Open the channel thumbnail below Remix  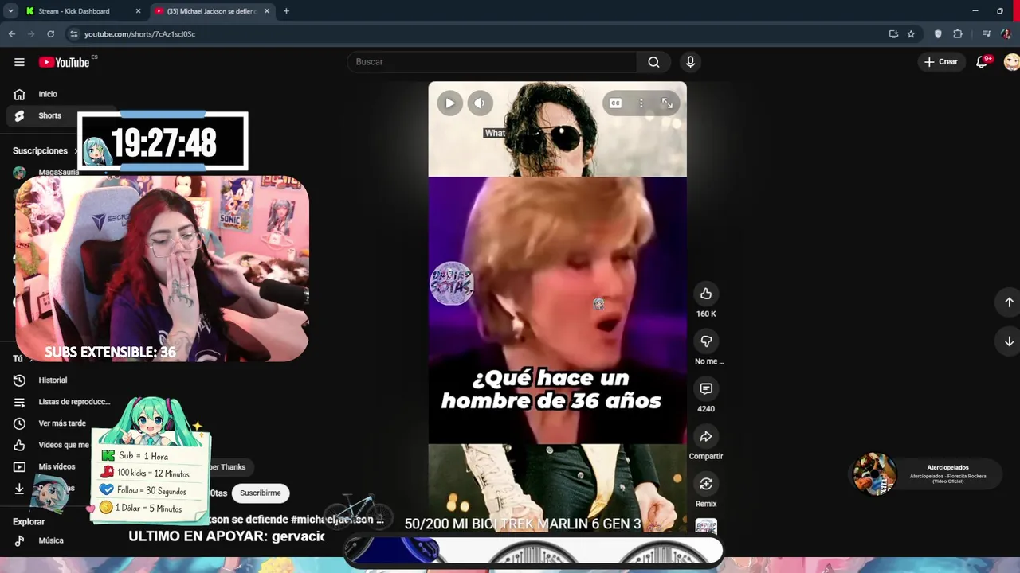(706, 527)
